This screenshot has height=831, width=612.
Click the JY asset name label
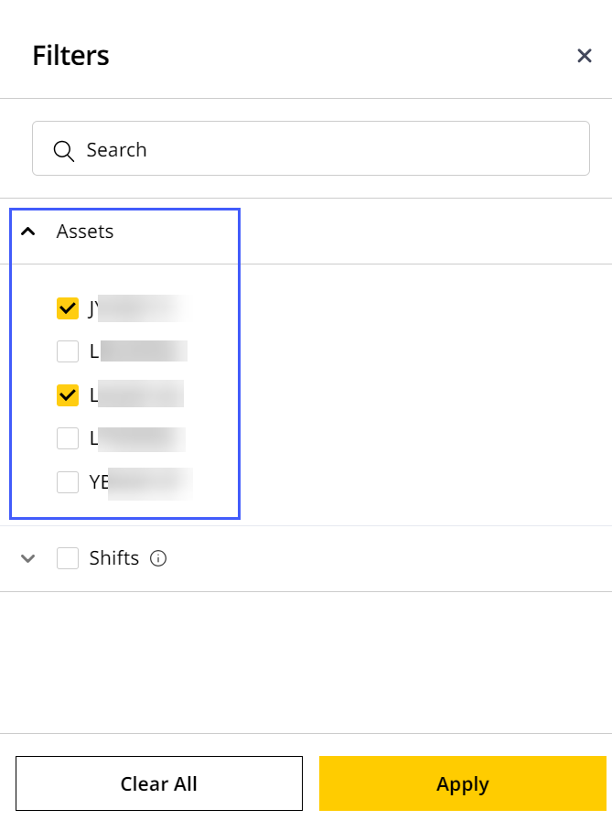point(139,308)
